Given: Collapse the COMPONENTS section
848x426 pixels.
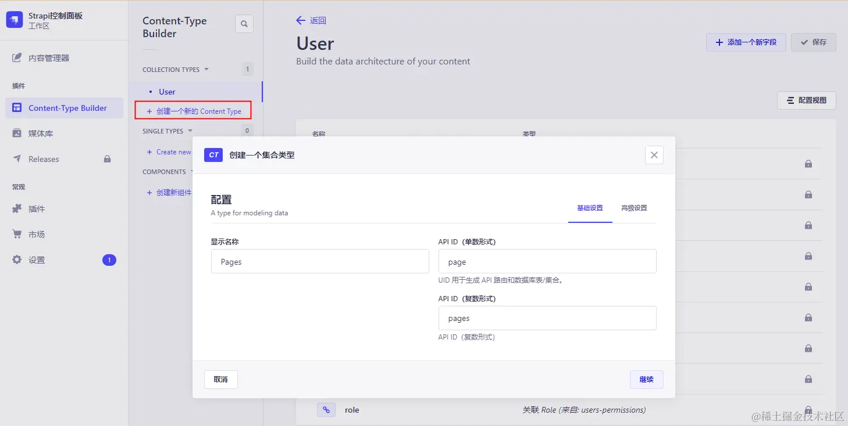Looking at the screenshot, I should coord(169,172).
